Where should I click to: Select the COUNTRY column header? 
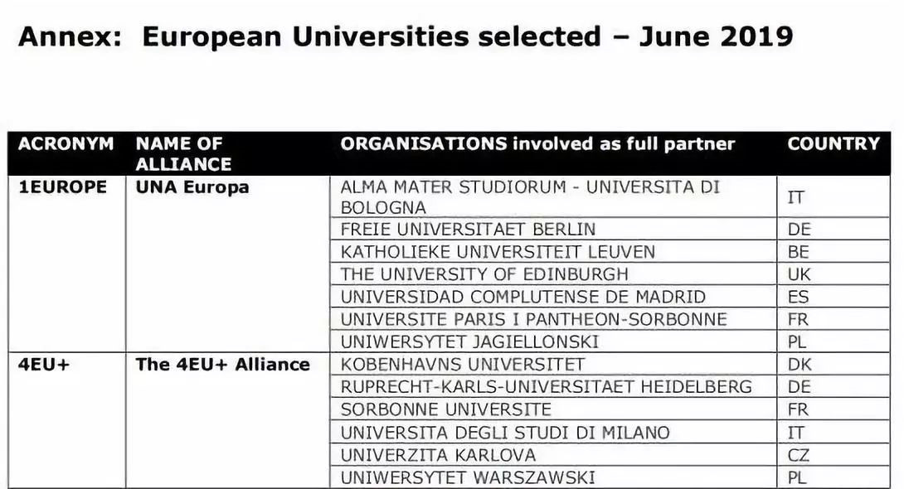tap(833, 144)
